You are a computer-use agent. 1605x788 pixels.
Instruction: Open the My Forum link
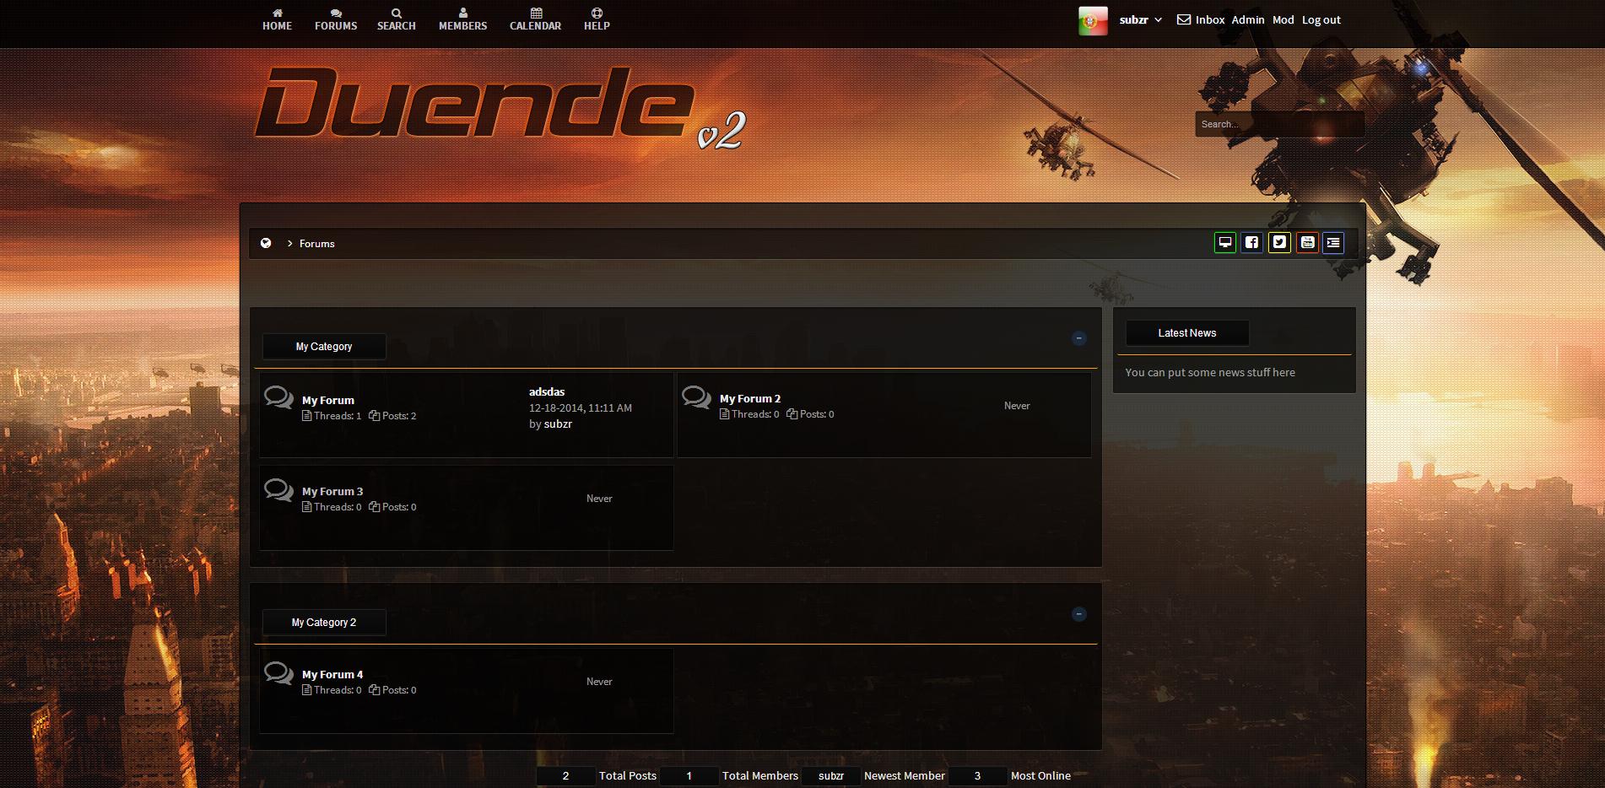click(x=328, y=401)
